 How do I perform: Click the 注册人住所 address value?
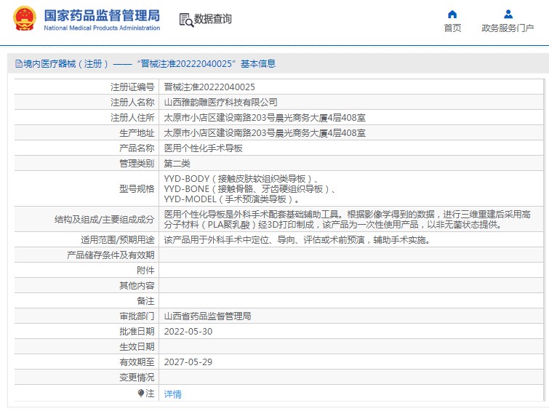coord(265,118)
